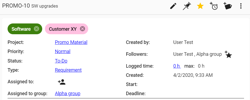The height and width of the screenshot is (100, 250).
Task: Toggle the yellow favorite star
Action: (200, 6)
